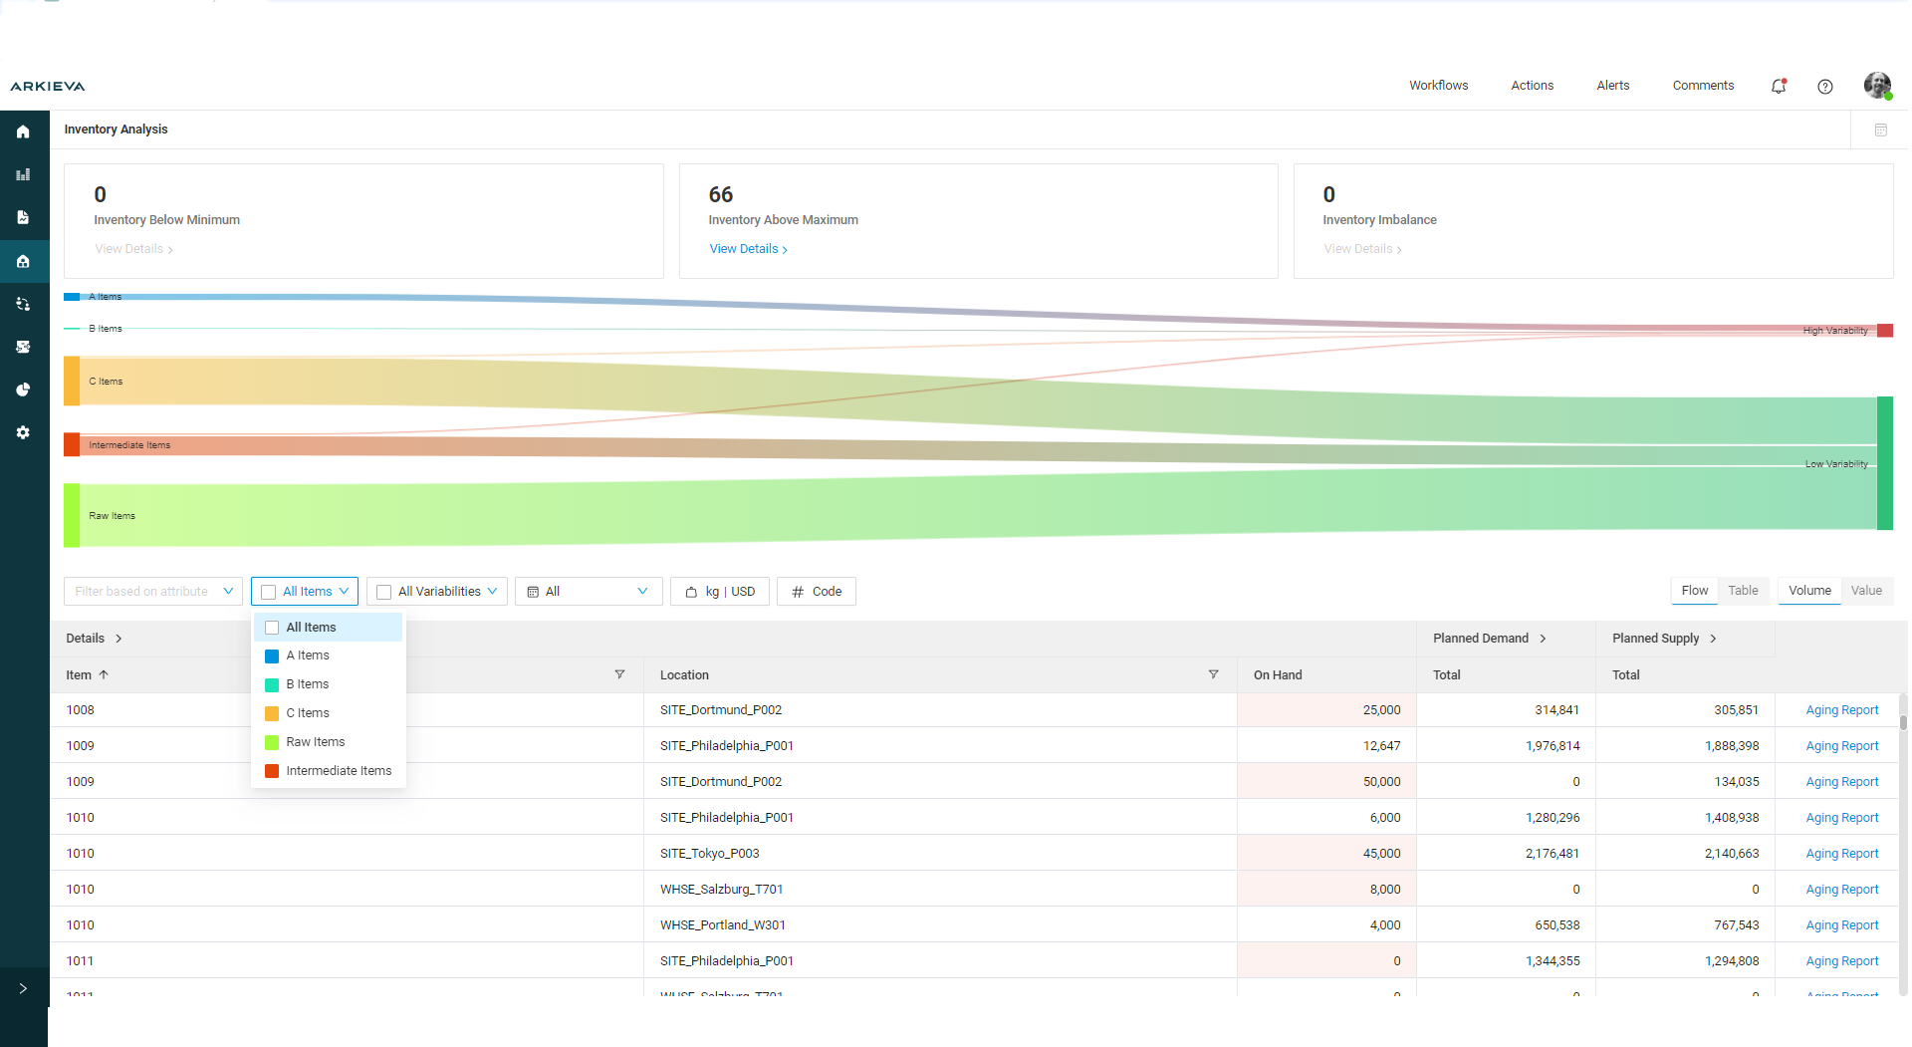Open the Filter based on attribute dropdown
The height and width of the screenshot is (1047, 1912).
point(153,592)
